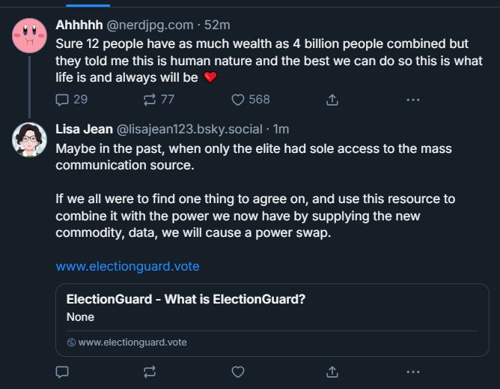Like Lisa Jean's reply
This screenshot has width=500, height=389.
pos(238,371)
